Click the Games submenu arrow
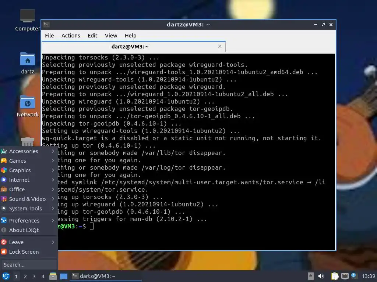Viewport: 377px width, 282px height. point(53,161)
